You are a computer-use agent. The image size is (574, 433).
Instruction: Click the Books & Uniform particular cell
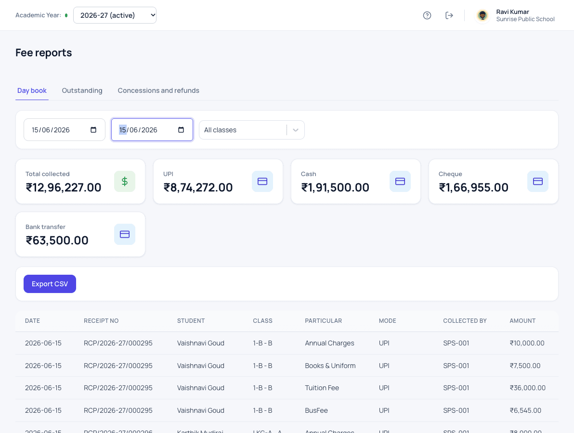[330, 366]
